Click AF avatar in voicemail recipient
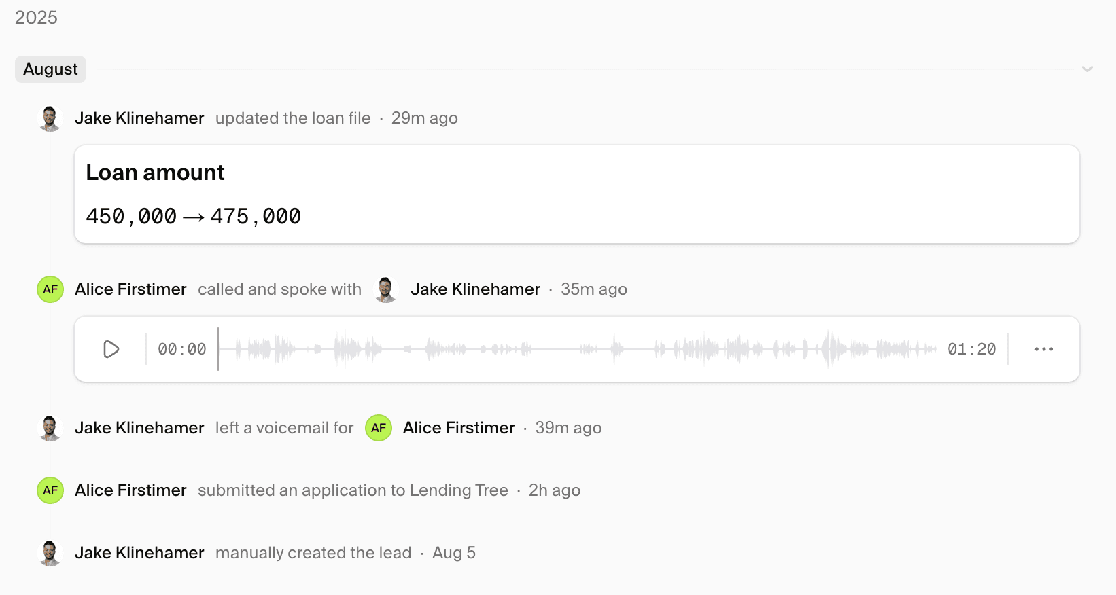 [379, 428]
